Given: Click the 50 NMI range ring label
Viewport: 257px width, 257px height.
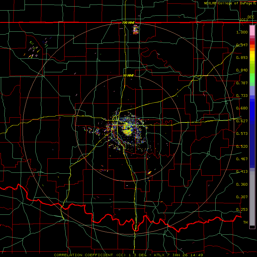Looking at the screenshot, I should (x=128, y=76).
